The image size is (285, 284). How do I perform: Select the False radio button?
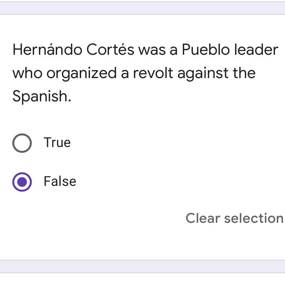click(22, 182)
